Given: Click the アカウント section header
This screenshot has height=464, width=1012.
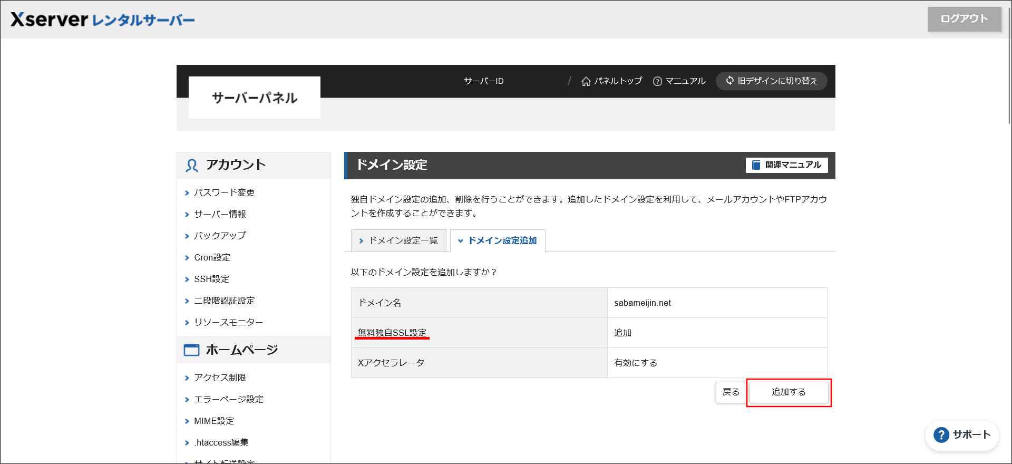Looking at the screenshot, I should 254,165.
